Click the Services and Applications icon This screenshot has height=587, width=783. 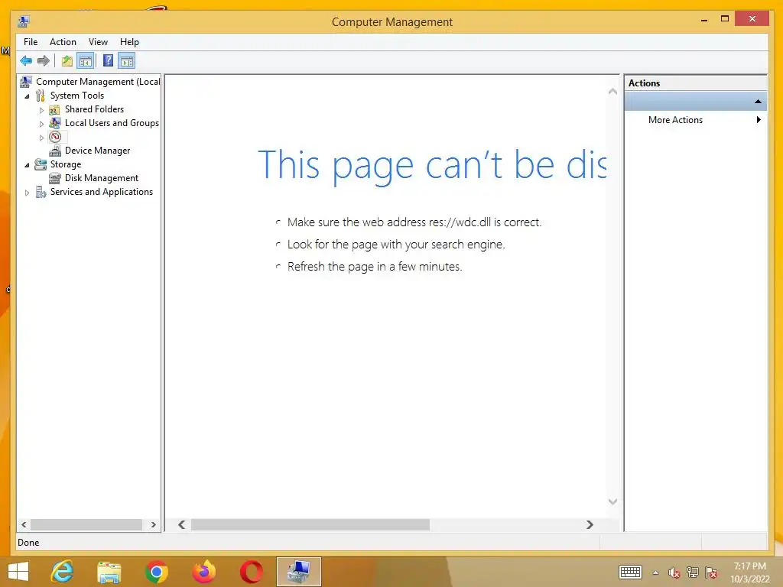click(41, 192)
